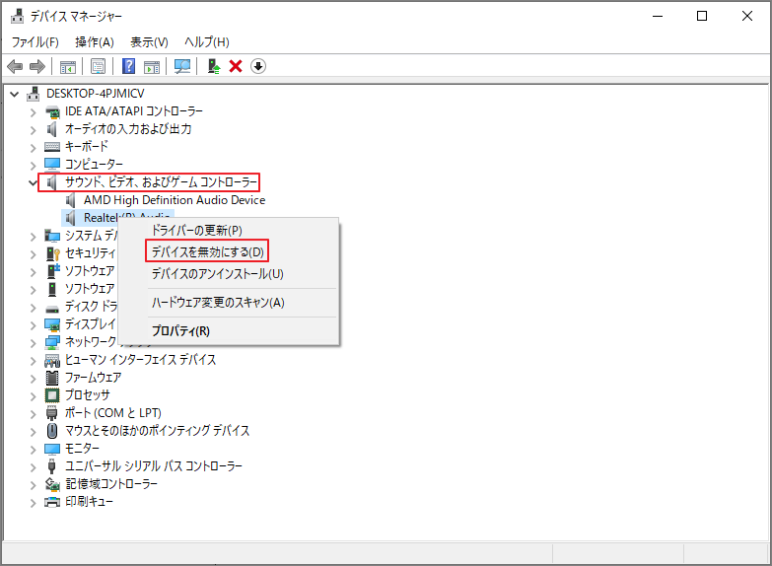Choose デバイスを無効にする(D) from context menu
This screenshot has height=566, width=772.
click(229, 251)
